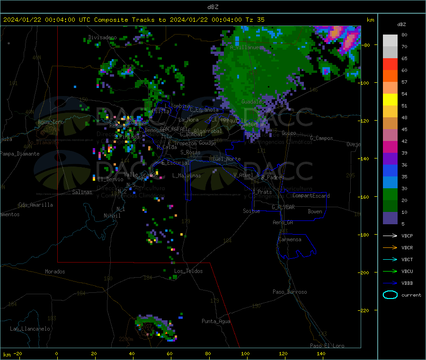Click the '-80' tick on right axis
The height and width of the screenshot is (360, 426).
(367, 45)
